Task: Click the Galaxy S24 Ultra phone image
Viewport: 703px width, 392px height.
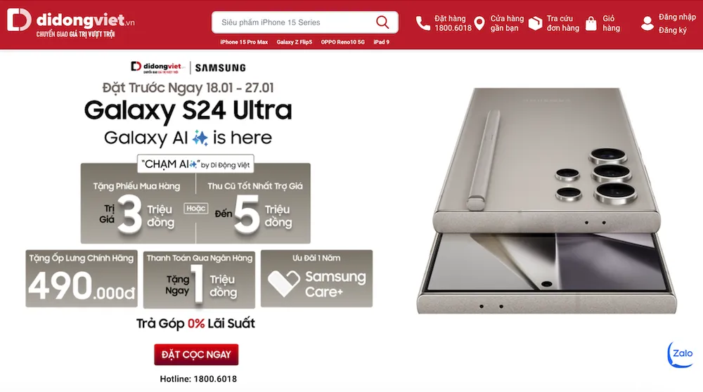Action: point(547,200)
